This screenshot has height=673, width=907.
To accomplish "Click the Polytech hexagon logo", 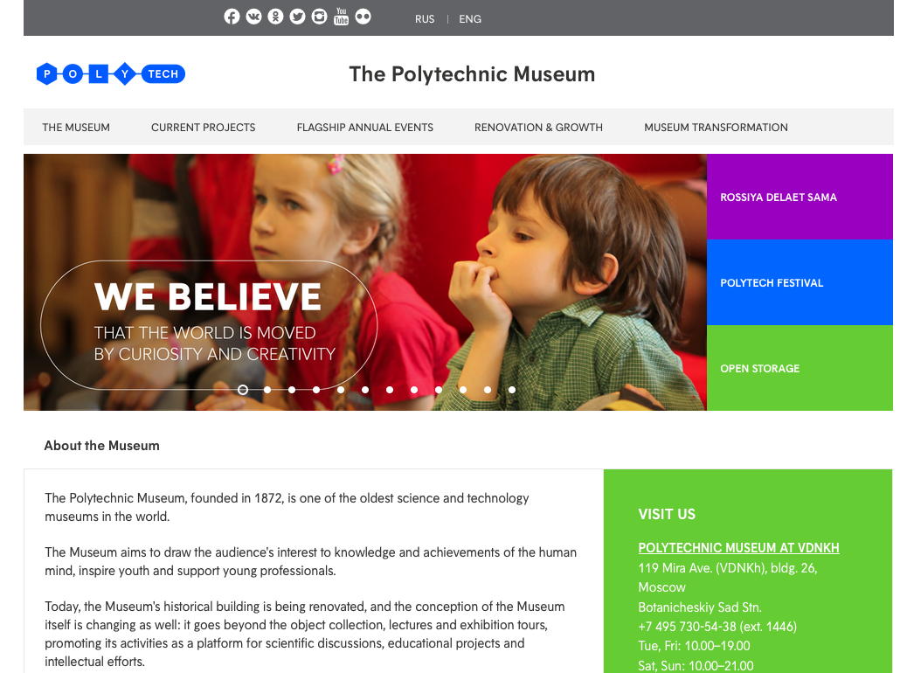I will click(110, 74).
